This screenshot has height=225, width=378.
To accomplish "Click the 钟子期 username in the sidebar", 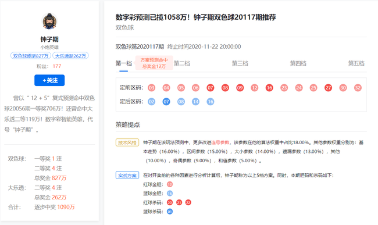I will pyautogui.click(x=49, y=40).
